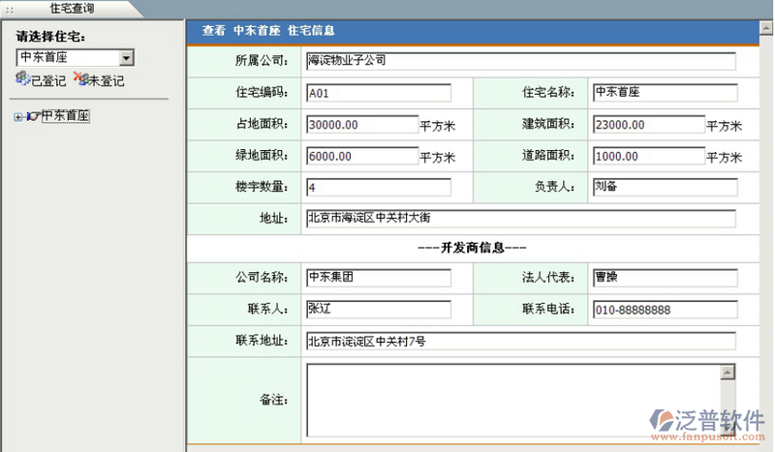This screenshot has height=452, width=775.
Task: Click the 联系电话 phone number field
Action: pyautogui.click(x=665, y=310)
